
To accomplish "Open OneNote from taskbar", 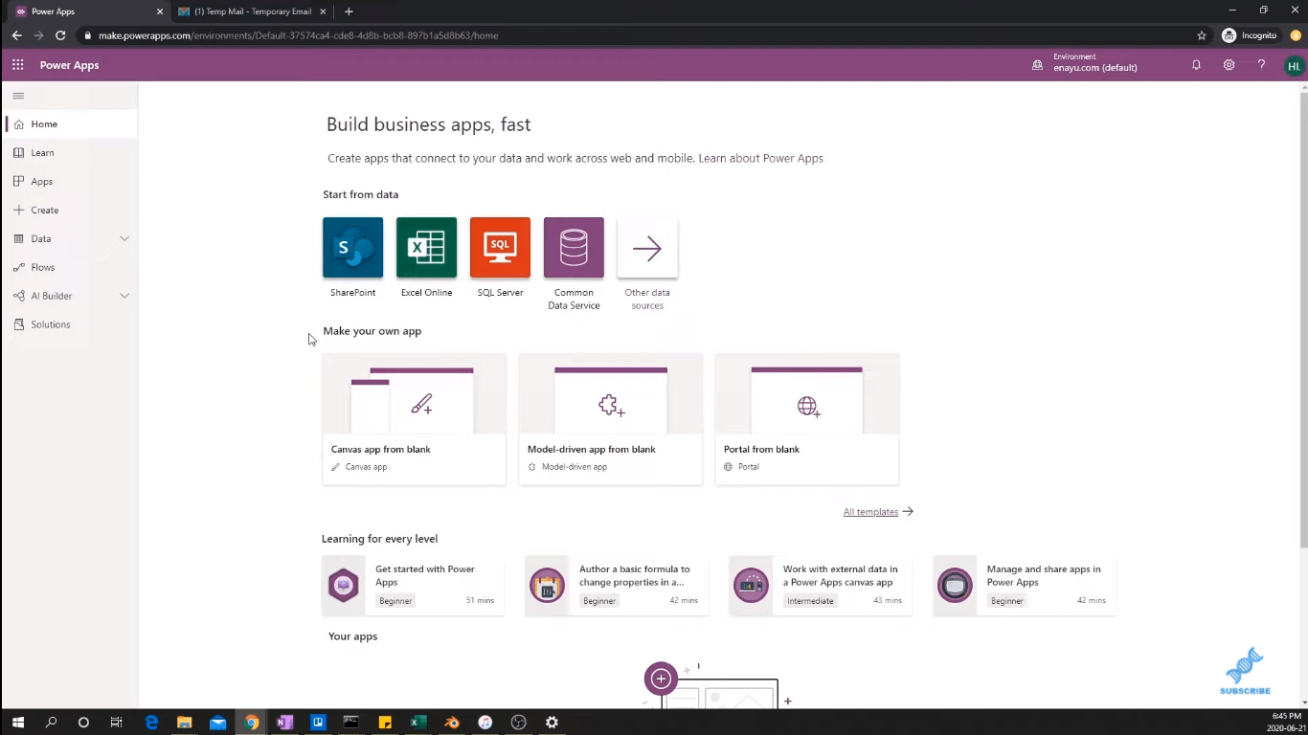I will click(284, 723).
